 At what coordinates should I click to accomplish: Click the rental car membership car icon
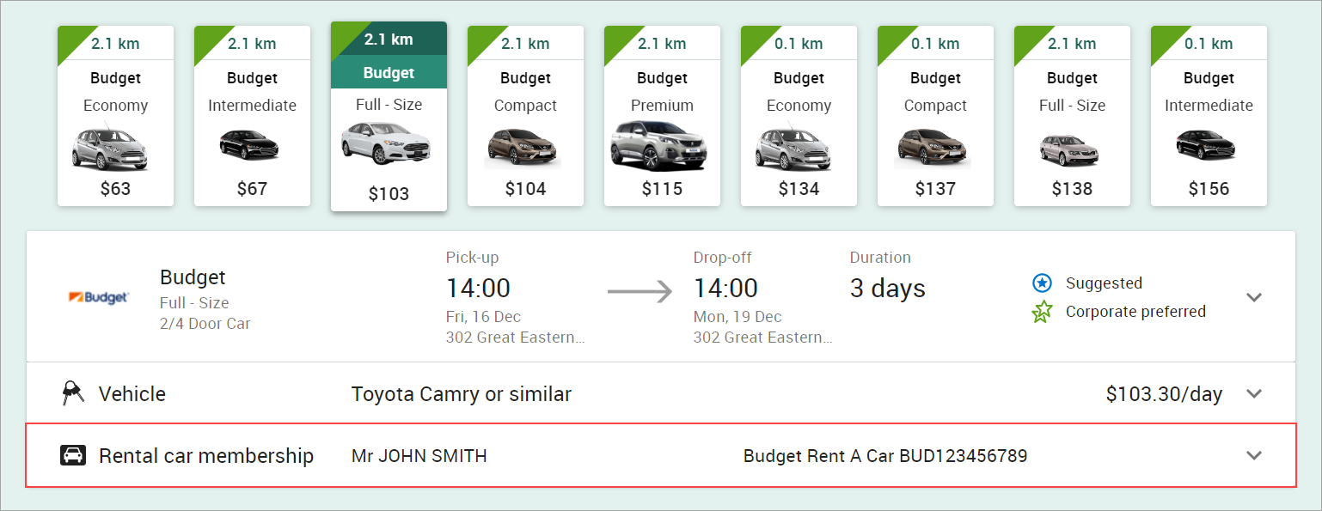pos(73,455)
